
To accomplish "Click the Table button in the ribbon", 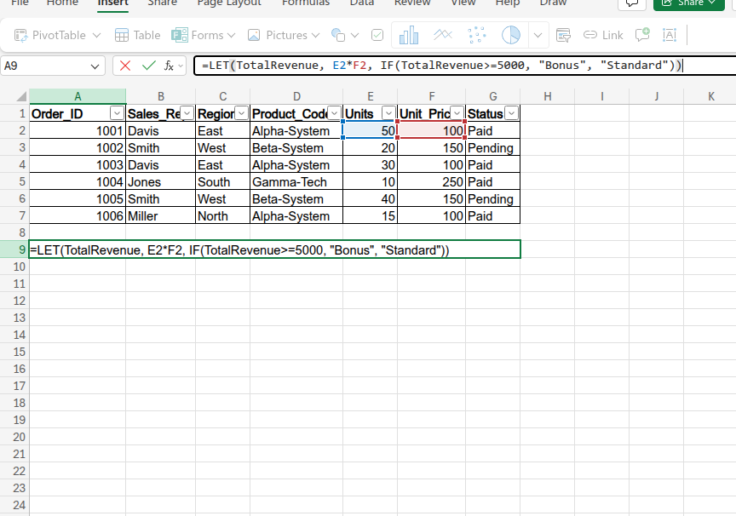I will (137, 35).
